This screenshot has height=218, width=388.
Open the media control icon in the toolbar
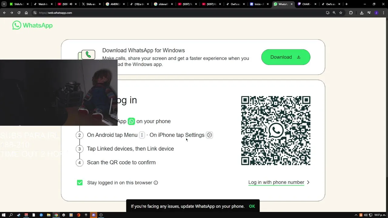pos(369,13)
